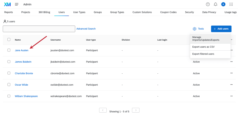Open the Advanced Search link
Viewport: 238px width, 119px height.
(86, 29)
